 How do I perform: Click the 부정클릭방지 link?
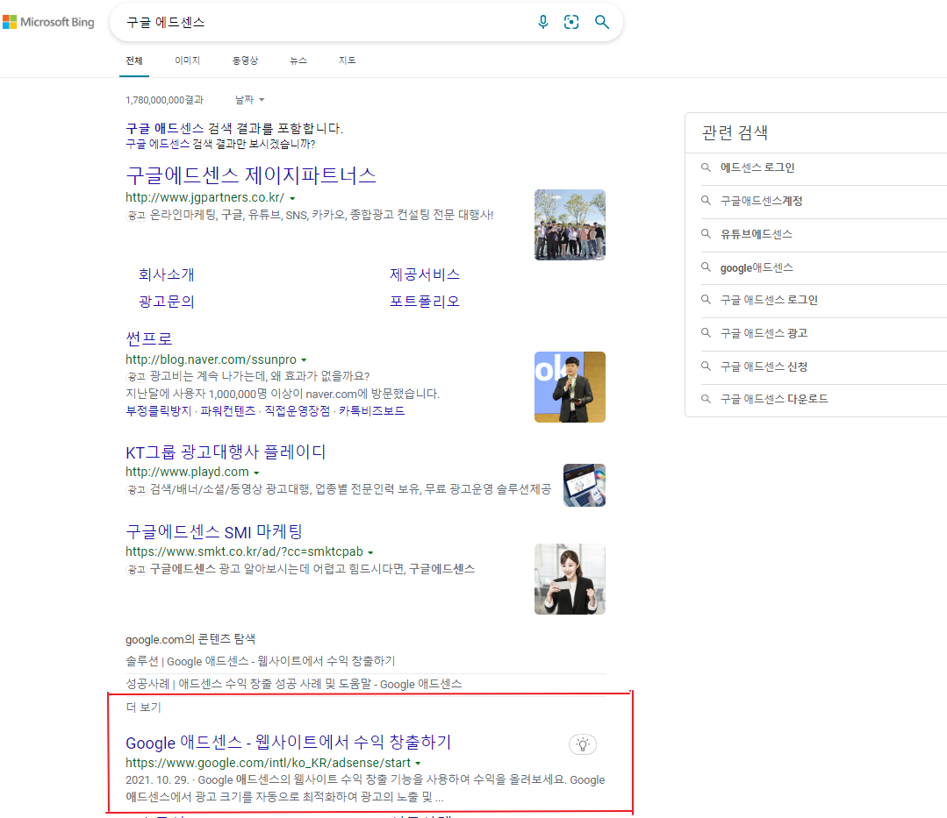[158, 411]
